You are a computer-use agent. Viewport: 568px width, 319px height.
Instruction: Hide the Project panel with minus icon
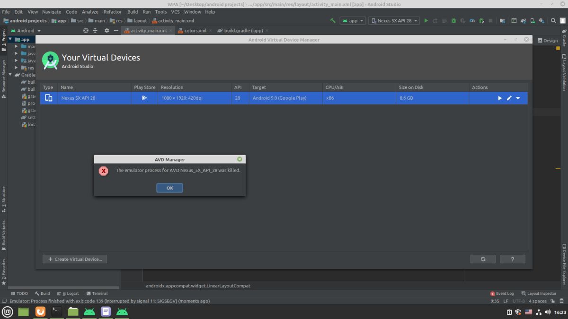[x=116, y=30]
